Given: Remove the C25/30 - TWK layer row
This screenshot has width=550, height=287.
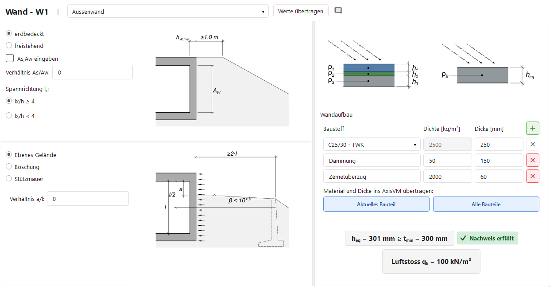Looking at the screenshot, I should point(533,144).
